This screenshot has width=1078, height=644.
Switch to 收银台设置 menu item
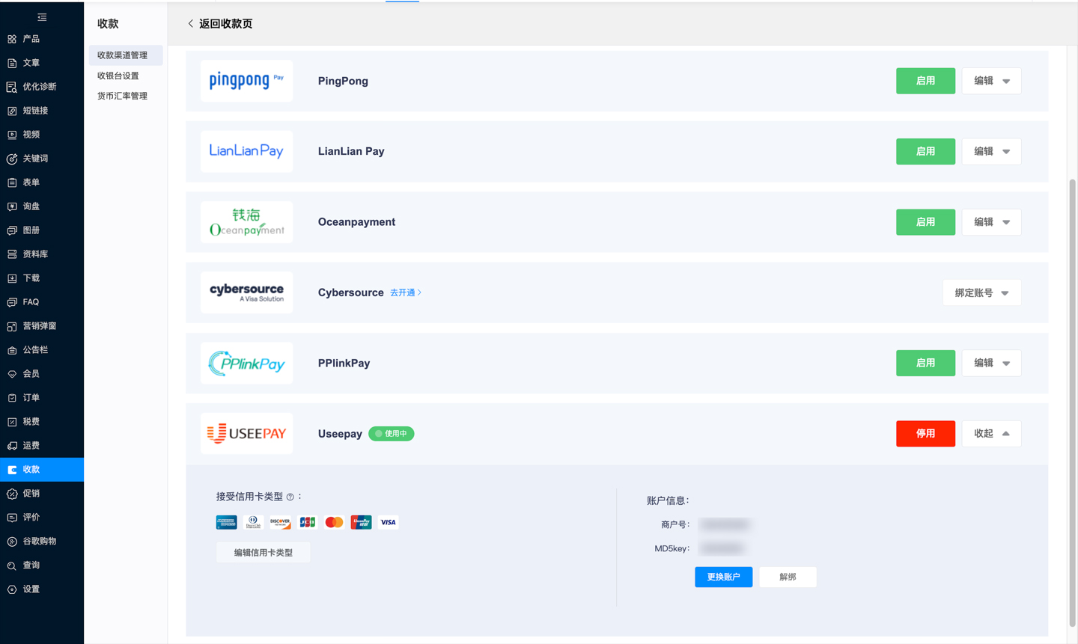point(118,76)
